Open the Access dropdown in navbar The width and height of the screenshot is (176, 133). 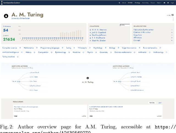pos(159,3)
